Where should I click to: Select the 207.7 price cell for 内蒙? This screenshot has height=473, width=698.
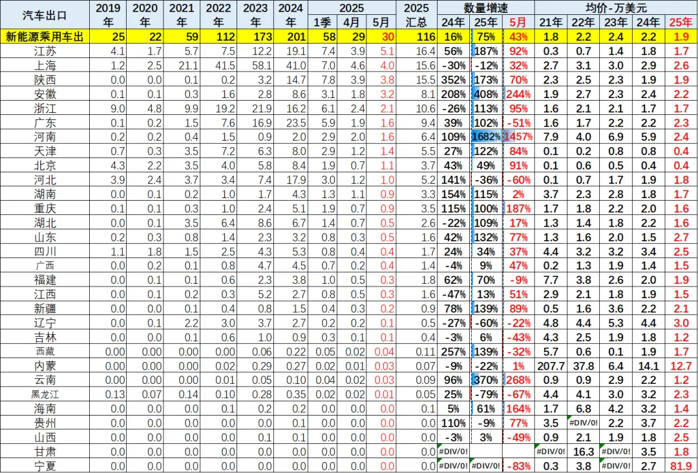click(x=551, y=365)
